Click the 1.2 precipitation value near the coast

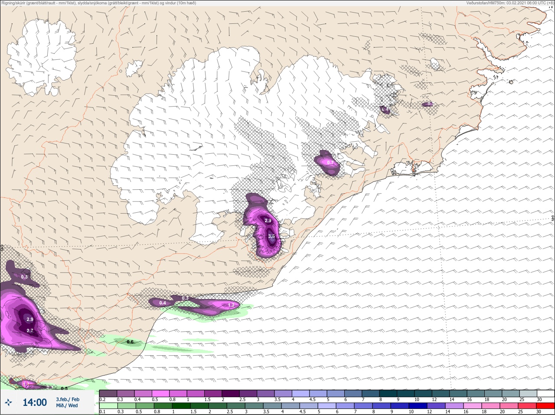[231, 305]
